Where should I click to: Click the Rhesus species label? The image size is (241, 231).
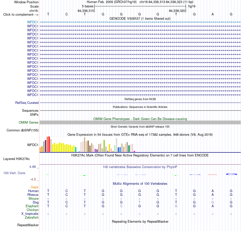coord(33,195)
